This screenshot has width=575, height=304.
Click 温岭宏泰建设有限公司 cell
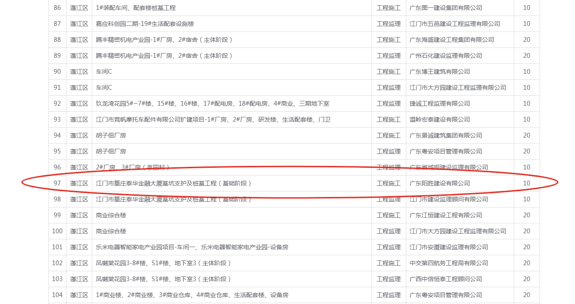point(440,119)
